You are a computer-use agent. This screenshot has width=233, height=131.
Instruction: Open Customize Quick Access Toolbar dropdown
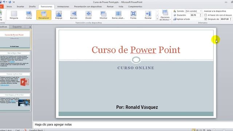point(14,2)
